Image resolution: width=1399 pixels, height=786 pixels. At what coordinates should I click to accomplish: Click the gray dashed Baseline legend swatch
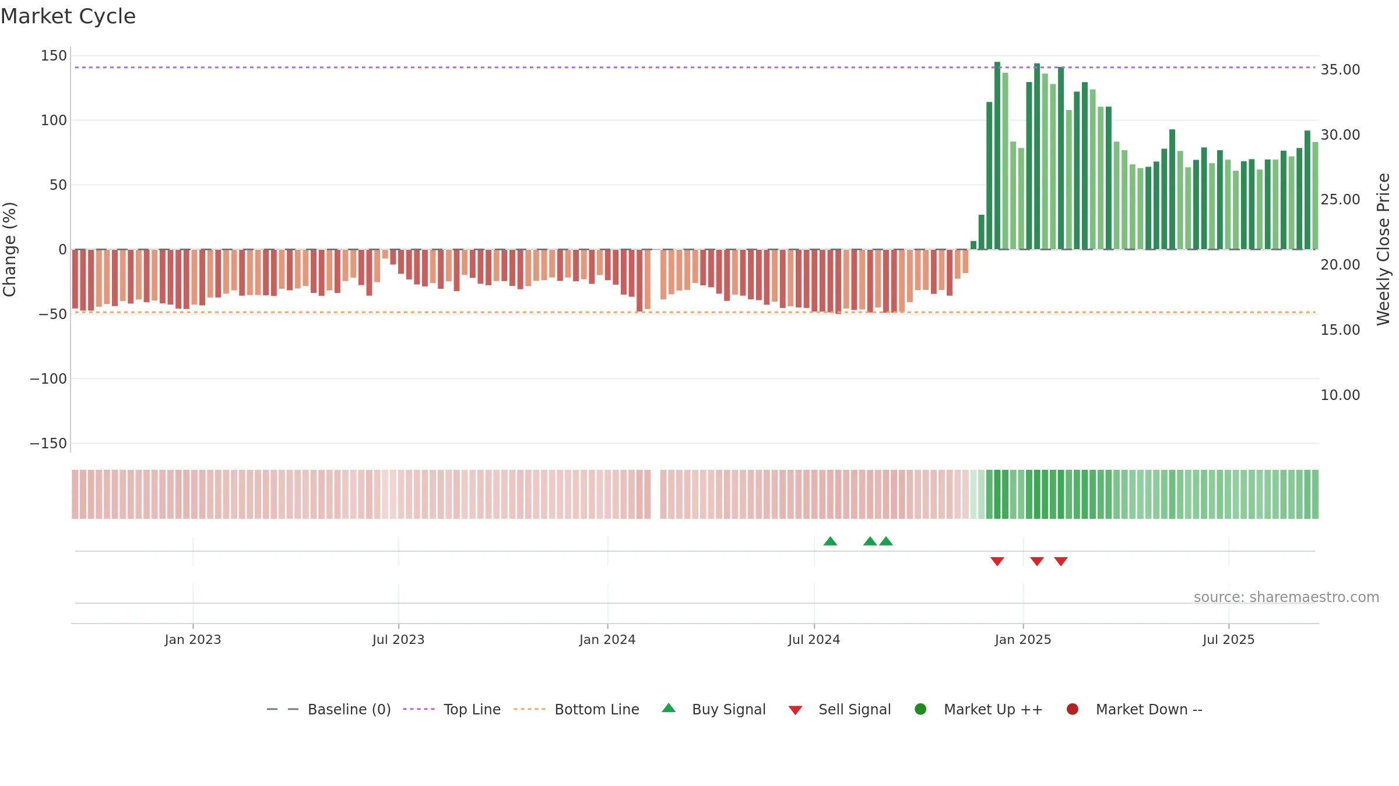pos(283,709)
